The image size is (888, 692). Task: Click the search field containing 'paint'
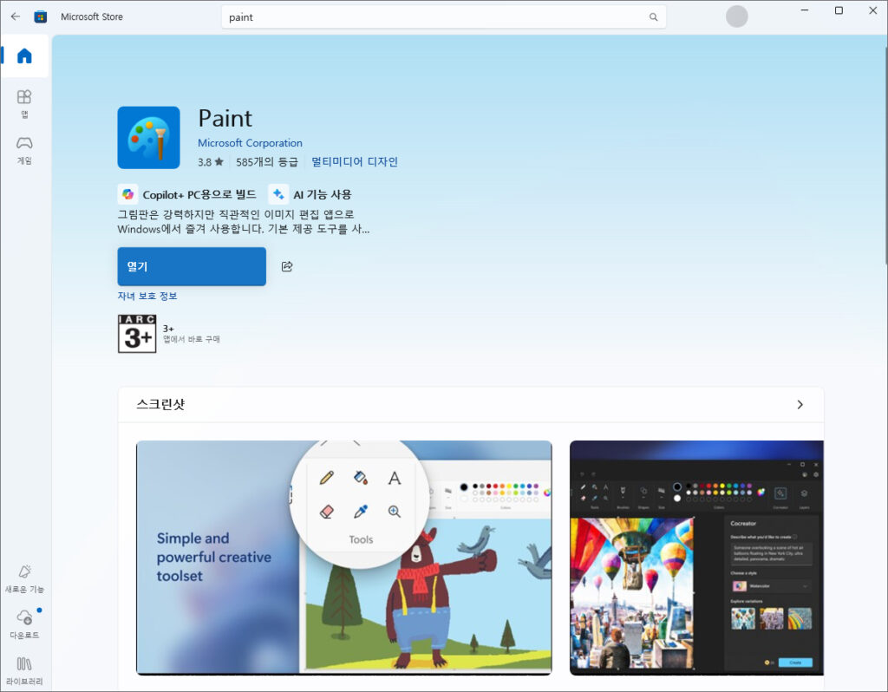pos(434,17)
